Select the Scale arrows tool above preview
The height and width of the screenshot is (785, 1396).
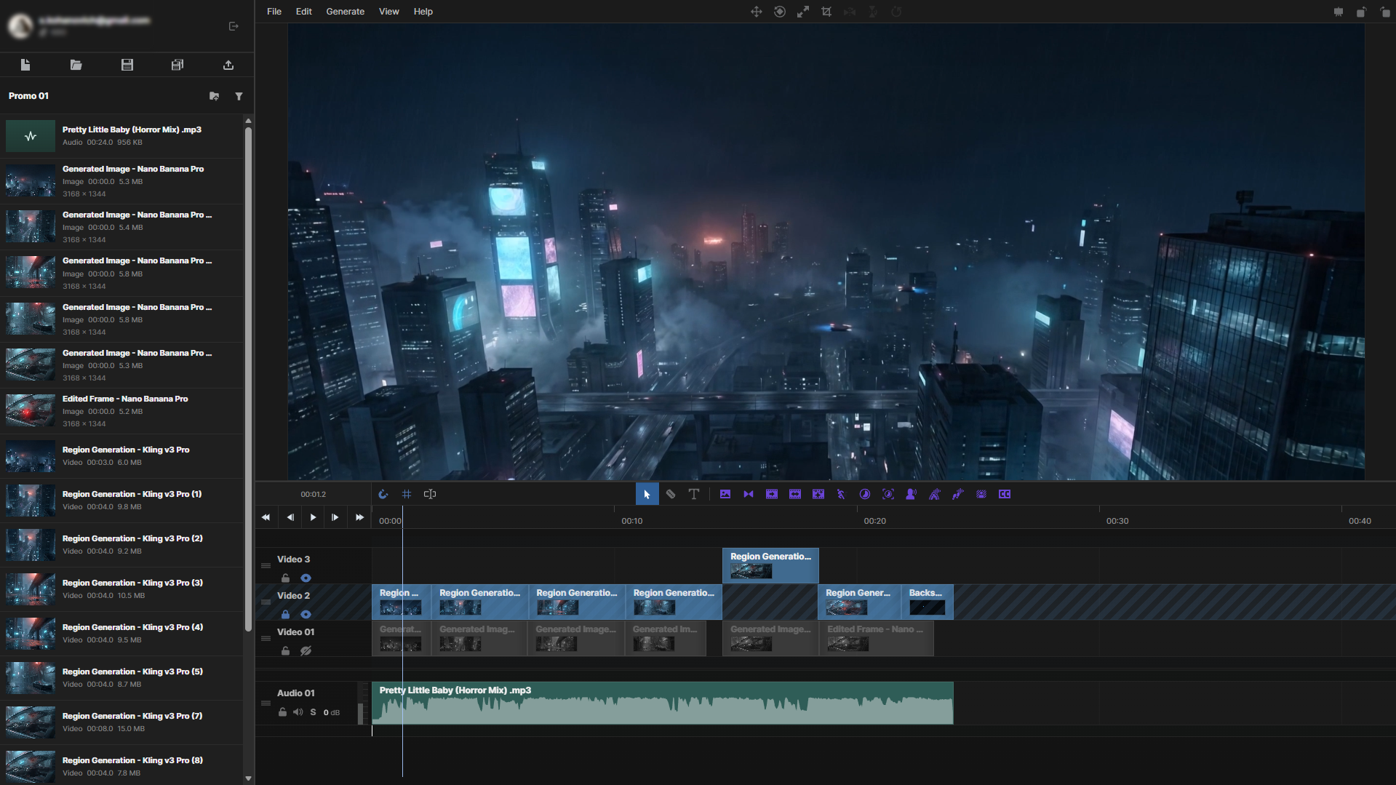click(803, 12)
